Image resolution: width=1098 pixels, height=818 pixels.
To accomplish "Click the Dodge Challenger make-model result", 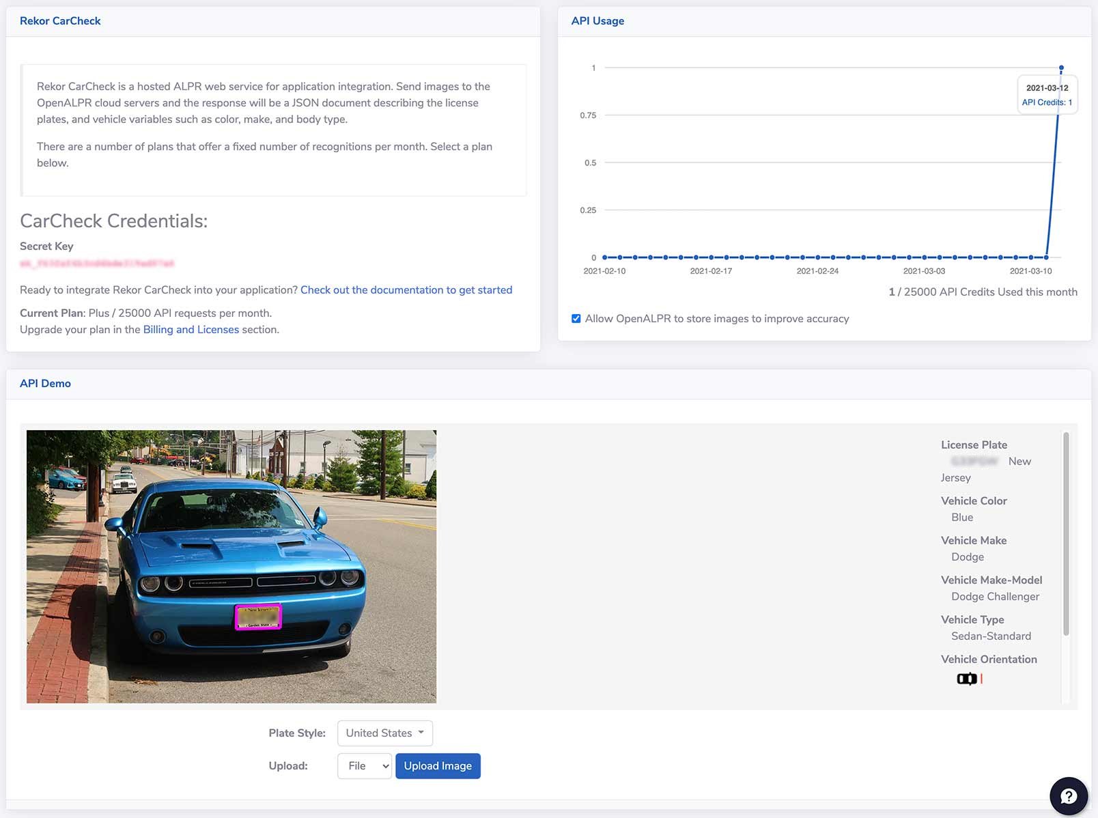I will (x=995, y=597).
